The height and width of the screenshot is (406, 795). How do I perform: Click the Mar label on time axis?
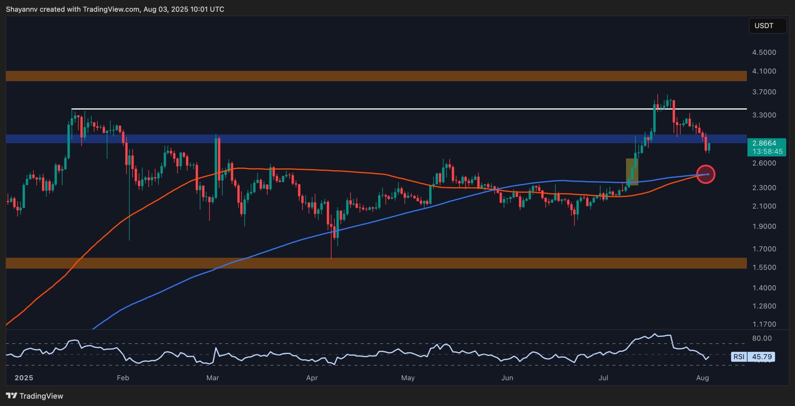coord(213,378)
